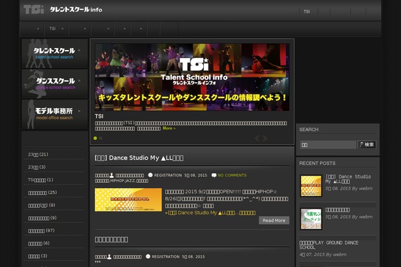This screenshot has width=401, height=267.
Task: Open the green audition recent post thumbnail
Action: [311, 219]
